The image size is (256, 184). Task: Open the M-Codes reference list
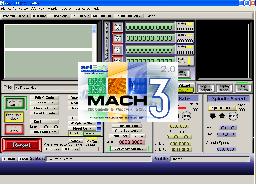click(71, 149)
